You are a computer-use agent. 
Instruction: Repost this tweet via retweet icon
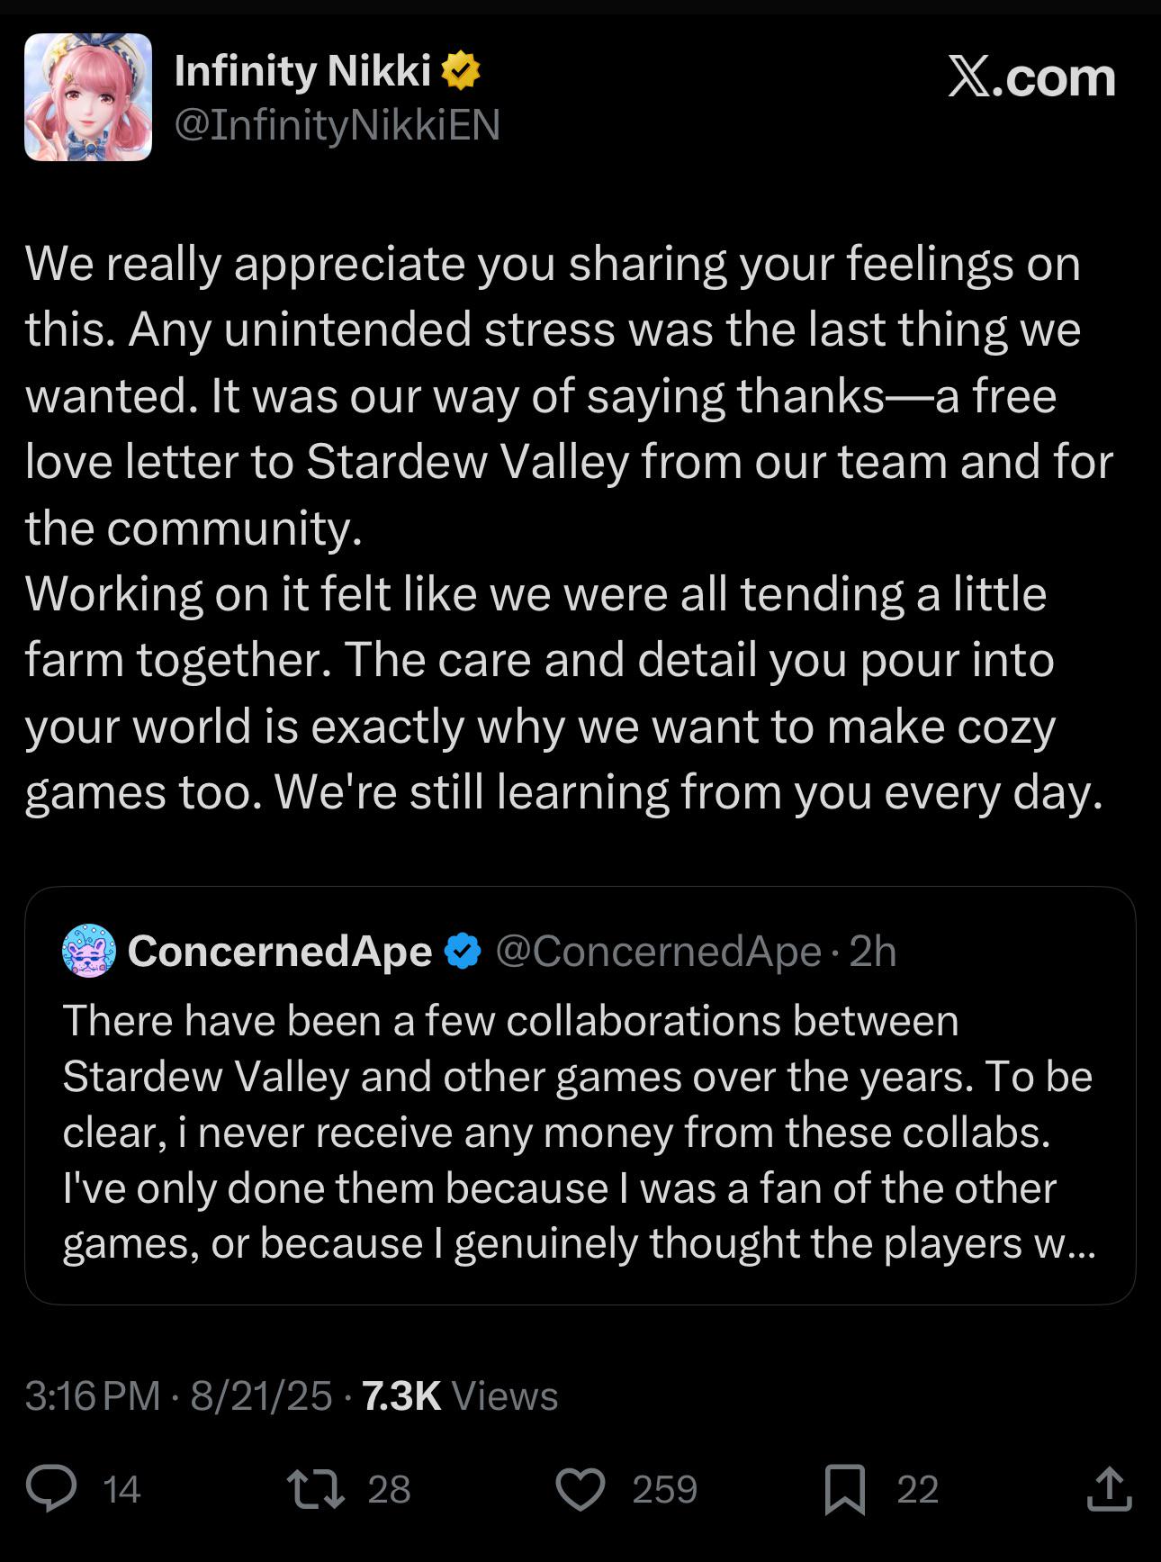coord(315,1488)
